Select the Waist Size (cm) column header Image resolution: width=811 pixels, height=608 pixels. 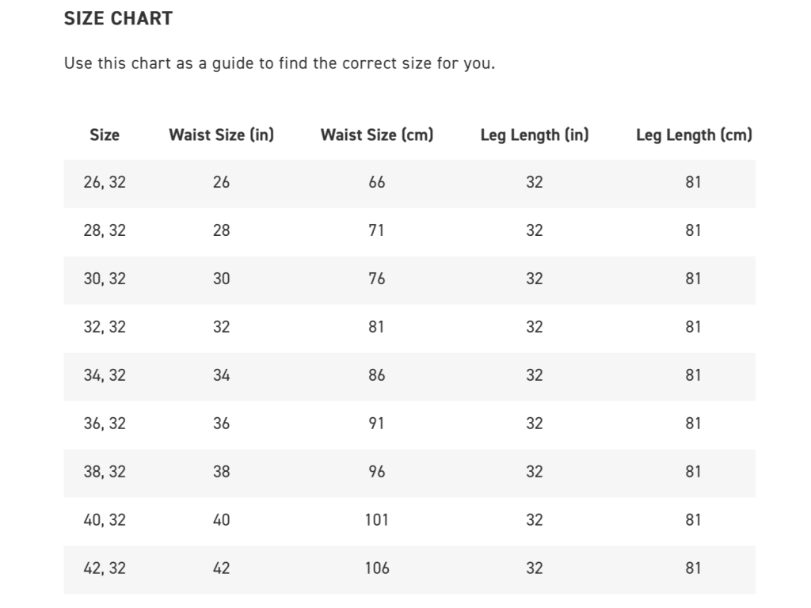(377, 135)
